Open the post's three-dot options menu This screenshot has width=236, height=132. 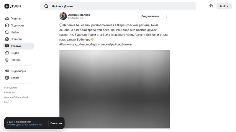click(167, 16)
